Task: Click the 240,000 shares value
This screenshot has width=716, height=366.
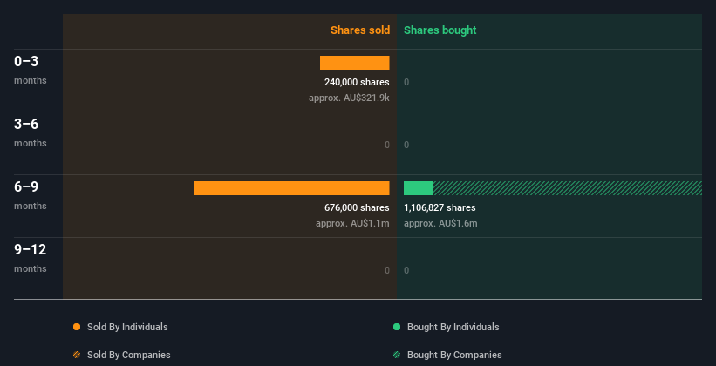Action: click(x=357, y=82)
